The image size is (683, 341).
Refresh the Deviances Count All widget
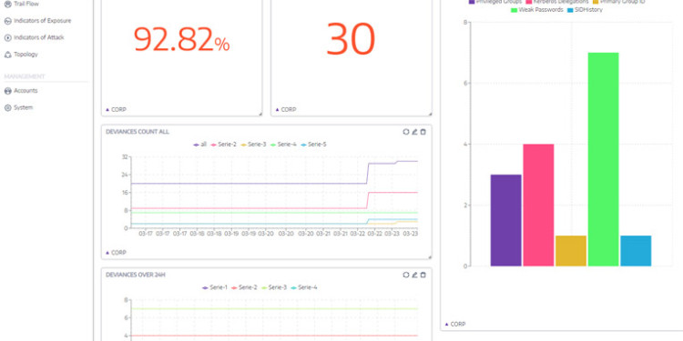(x=406, y=132)
